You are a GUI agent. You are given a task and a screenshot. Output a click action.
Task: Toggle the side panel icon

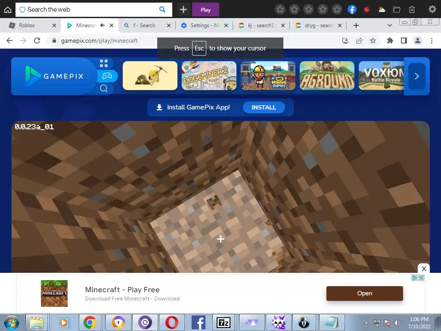404,41
